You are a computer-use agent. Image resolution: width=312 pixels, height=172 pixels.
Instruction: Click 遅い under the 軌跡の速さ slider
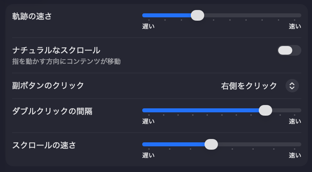148,26
